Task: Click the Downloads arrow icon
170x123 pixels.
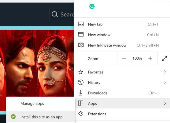Action: click(x=80, y=93)
